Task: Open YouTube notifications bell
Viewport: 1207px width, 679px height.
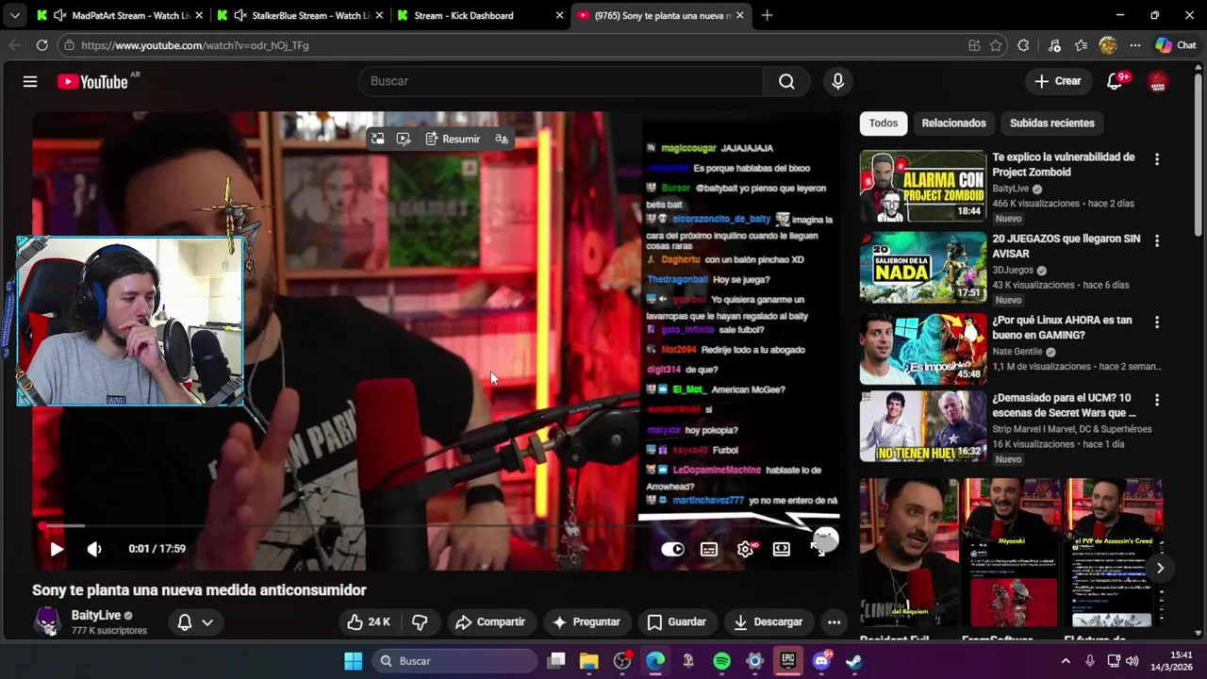Action: [1115, 81]
